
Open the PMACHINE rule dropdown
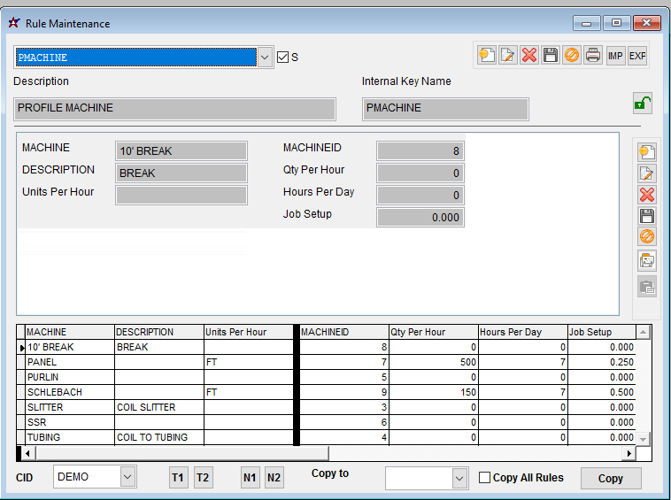tap(265, 58)
